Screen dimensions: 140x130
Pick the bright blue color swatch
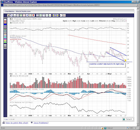click(5, 24)
